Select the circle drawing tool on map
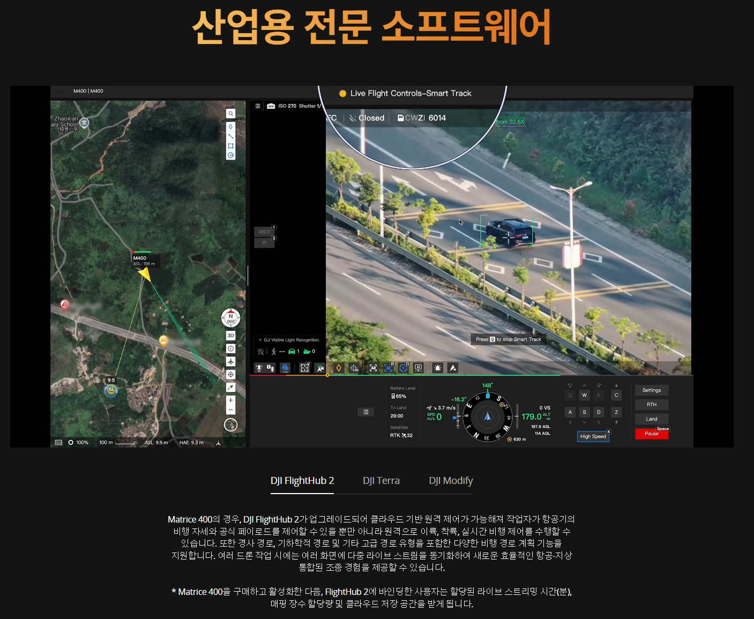Image resolution: width=754 pixels, height=619 pixels. coord(230,155)
